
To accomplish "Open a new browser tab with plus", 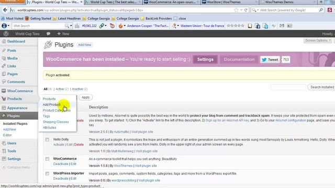I will (x=321, y=2).
